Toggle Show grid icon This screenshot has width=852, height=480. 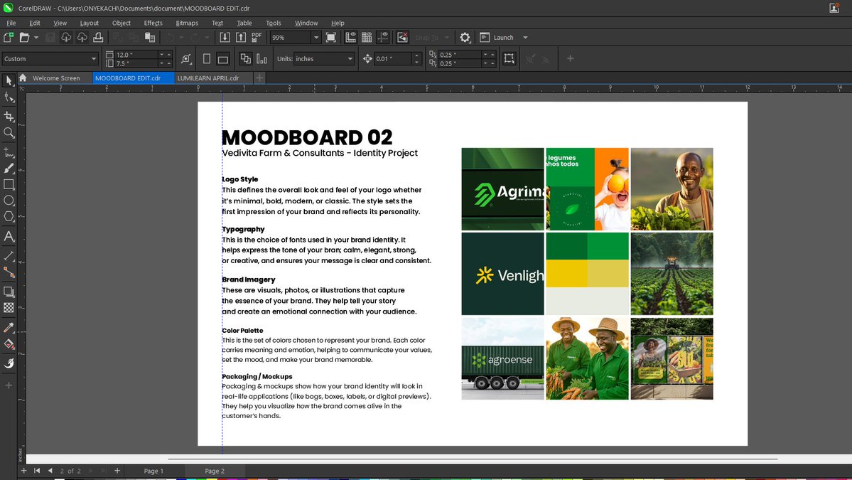click(x=367, y=38)
